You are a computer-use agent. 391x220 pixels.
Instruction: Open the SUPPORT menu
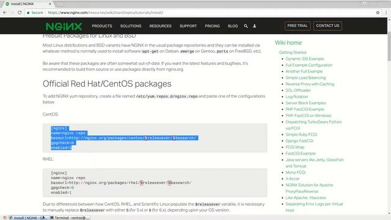point(188,26)
